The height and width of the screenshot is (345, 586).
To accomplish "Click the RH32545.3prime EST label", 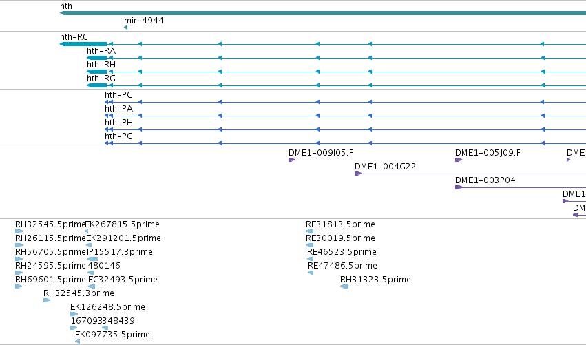I will pos(79,293).
